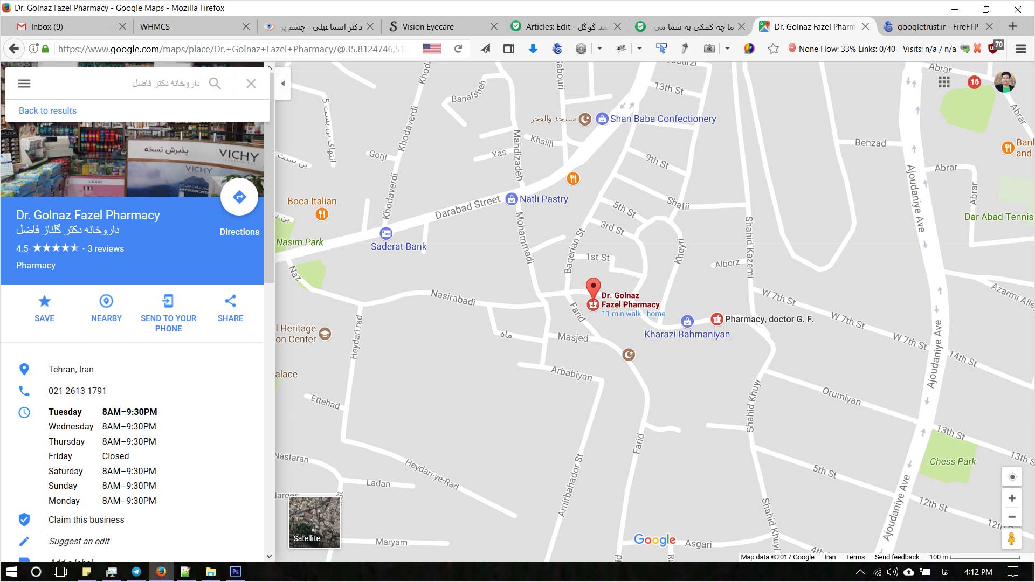Open the Terms link on map
This screenshot has height=582, width=1035.
855,557
